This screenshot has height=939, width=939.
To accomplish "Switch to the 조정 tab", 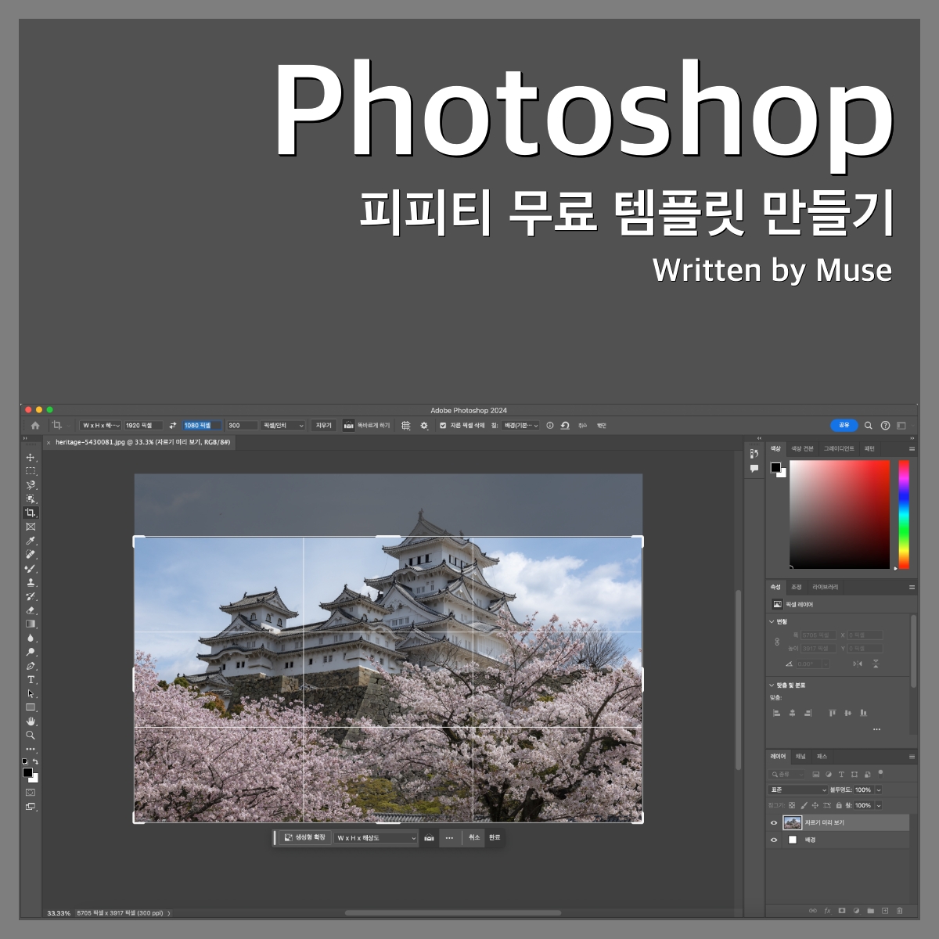I will point(797,587).
